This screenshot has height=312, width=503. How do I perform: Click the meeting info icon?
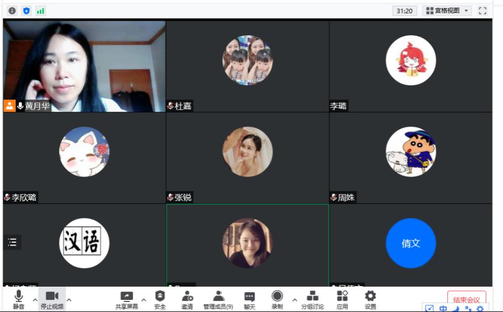coord(12,10)
